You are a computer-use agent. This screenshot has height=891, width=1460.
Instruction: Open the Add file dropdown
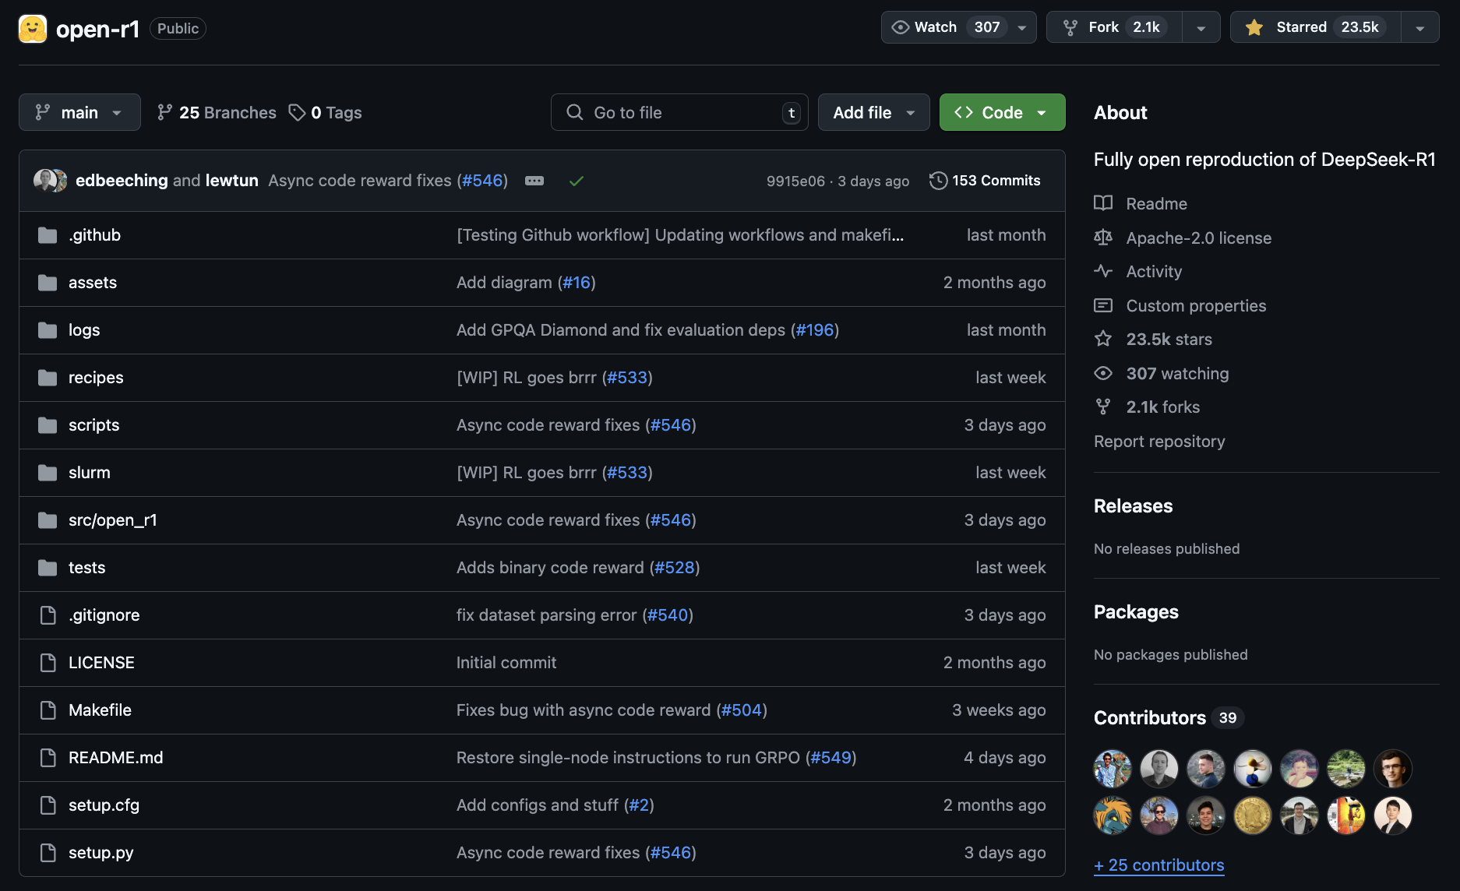click(x=873, y=112)
